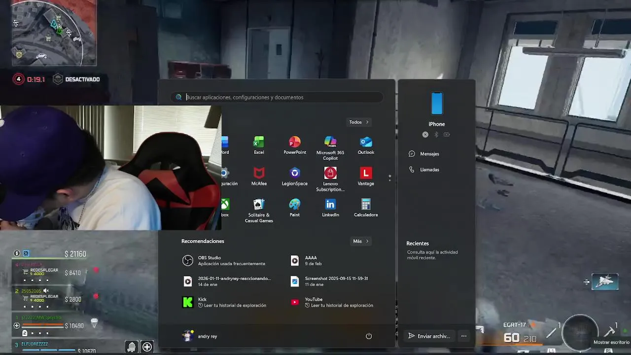Switch pinned apps page via dots

pyautogui.click(x=389, y=178)
